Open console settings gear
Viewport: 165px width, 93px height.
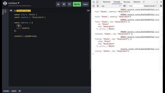161,6
